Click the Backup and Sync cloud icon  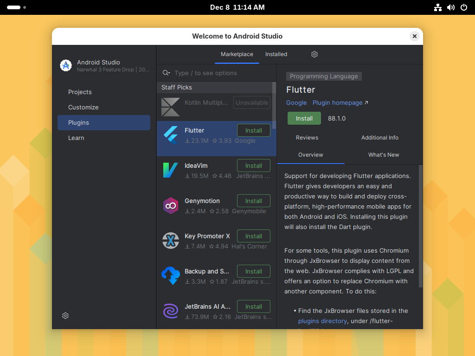point(170,276)
